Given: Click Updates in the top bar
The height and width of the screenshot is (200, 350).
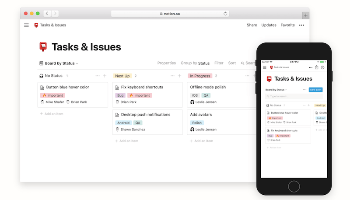Looking at the screenshot, I should [x=269, y=25].
